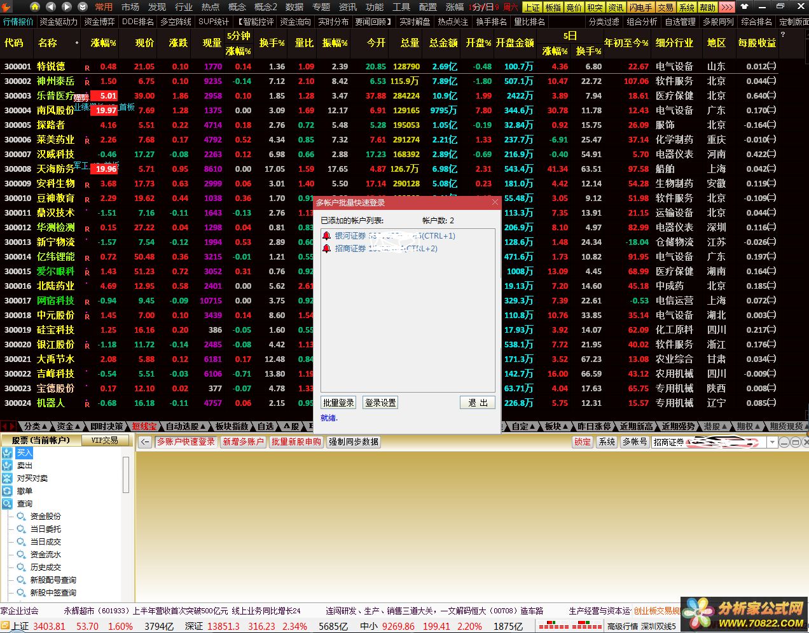This screenshot has width=809, height=633.
Task: Click the 交易 yellow toolbar button
Action: (666, 7)
